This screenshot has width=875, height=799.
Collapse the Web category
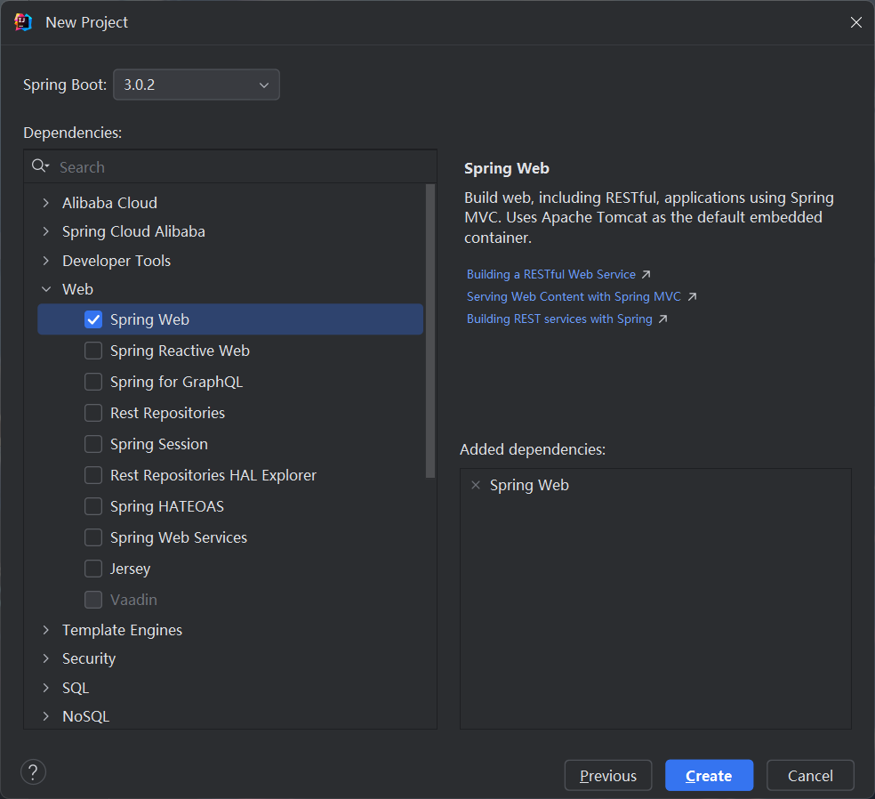(x=45, y=289)
